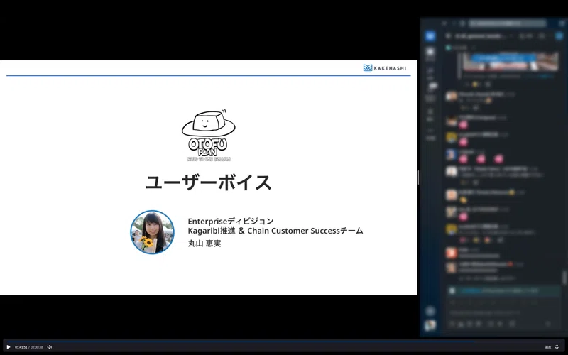Toggle the video sound with the speaker icon
568x355 pixels.
point(50,347)
